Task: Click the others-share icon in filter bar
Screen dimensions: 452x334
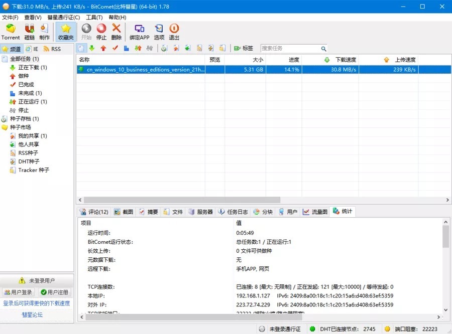Action: [187, 48]
